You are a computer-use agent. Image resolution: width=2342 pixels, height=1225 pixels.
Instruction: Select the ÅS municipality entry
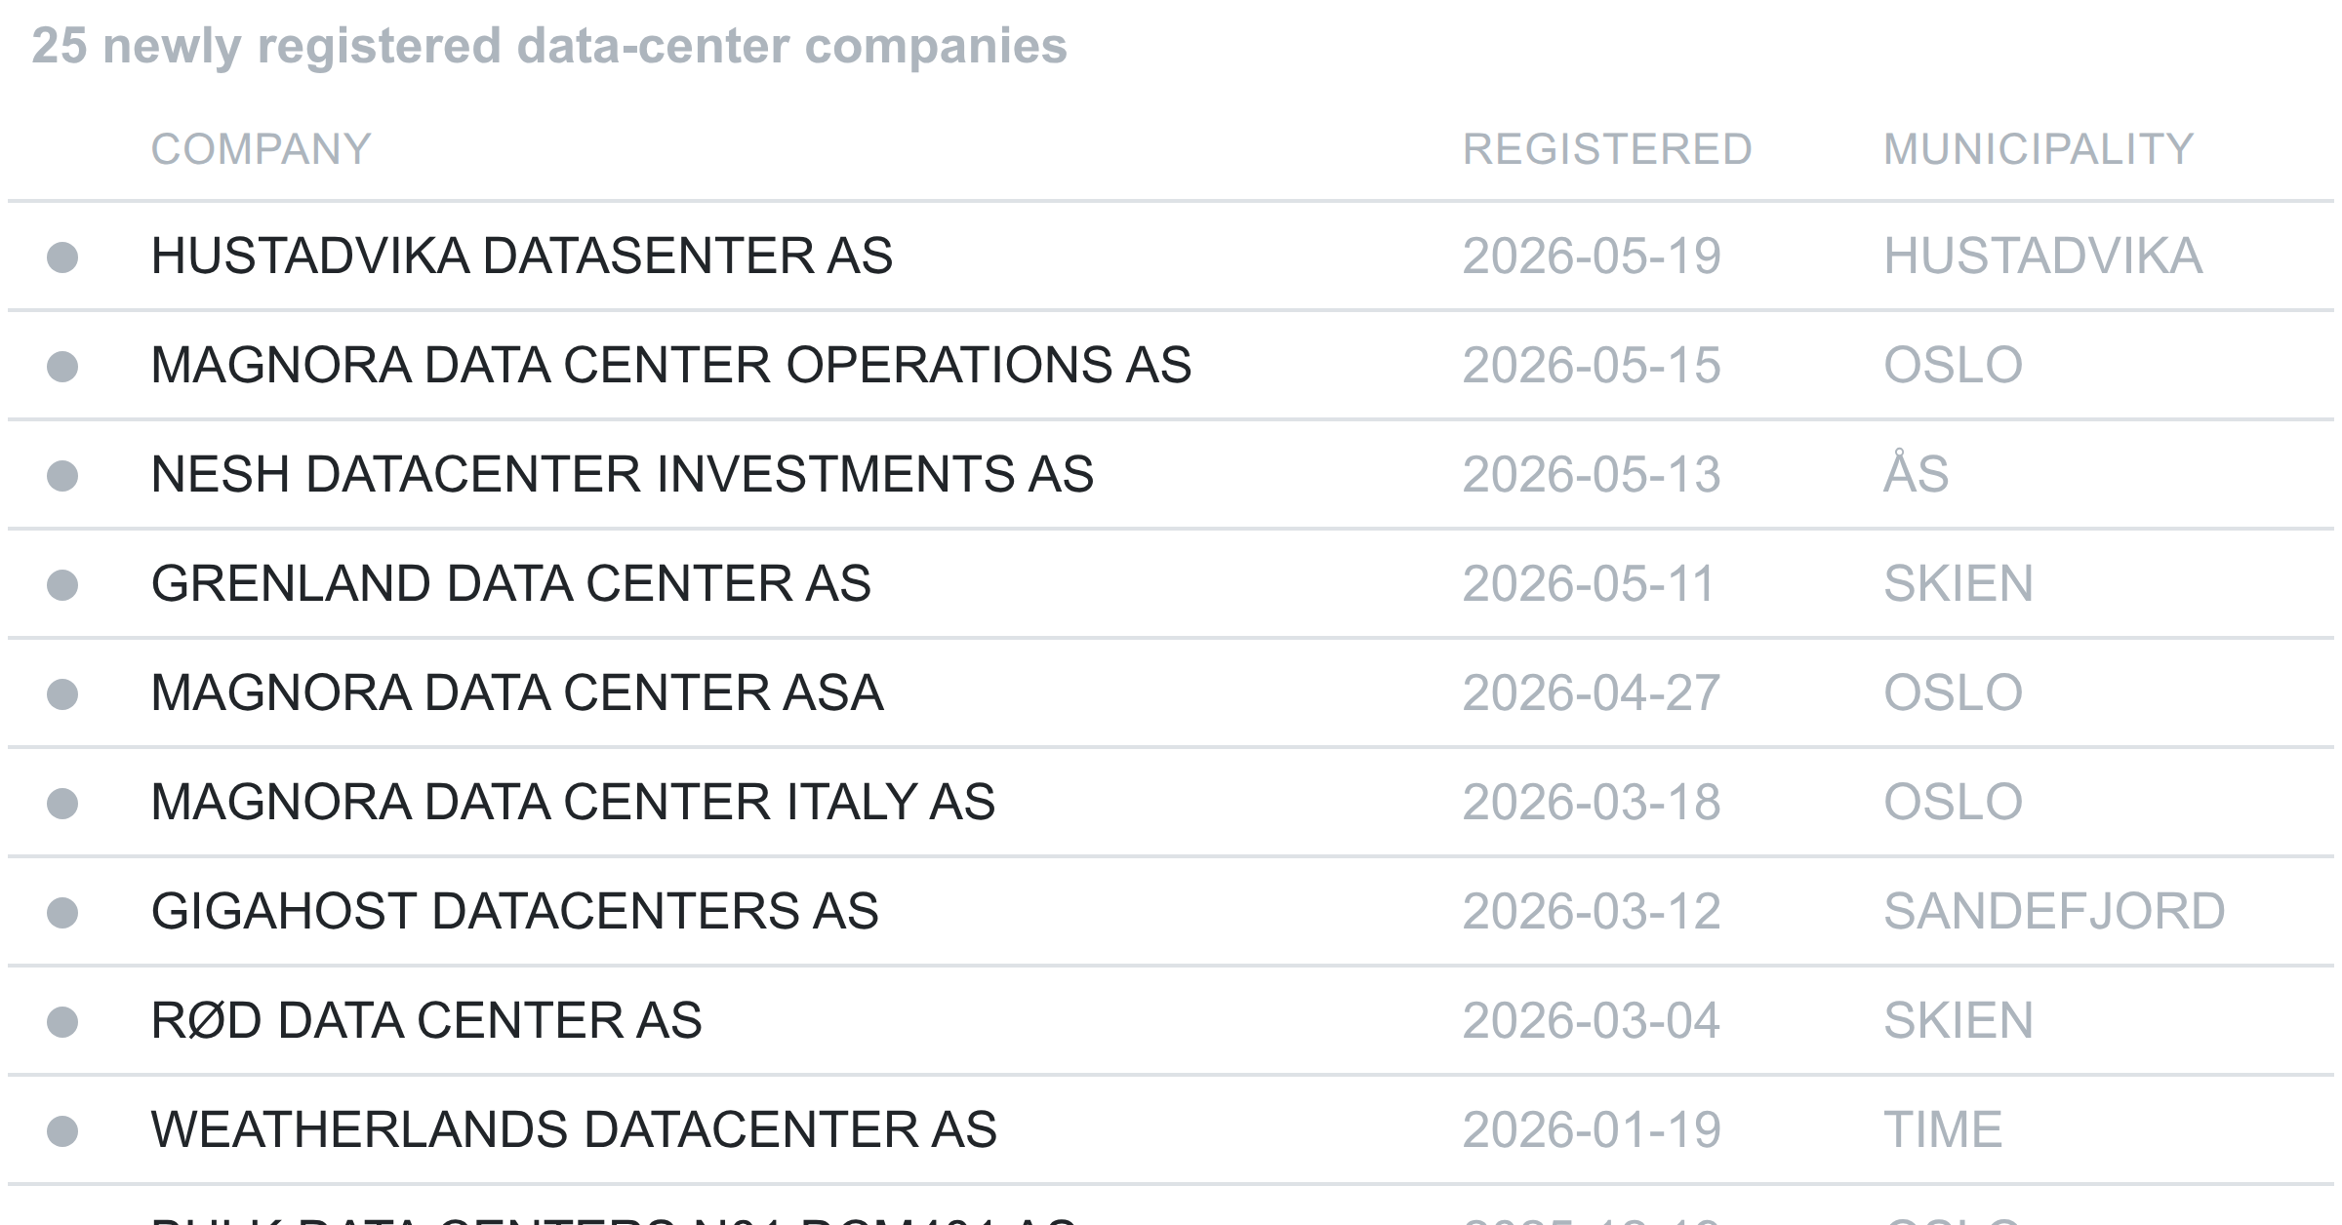[1916, 475]
